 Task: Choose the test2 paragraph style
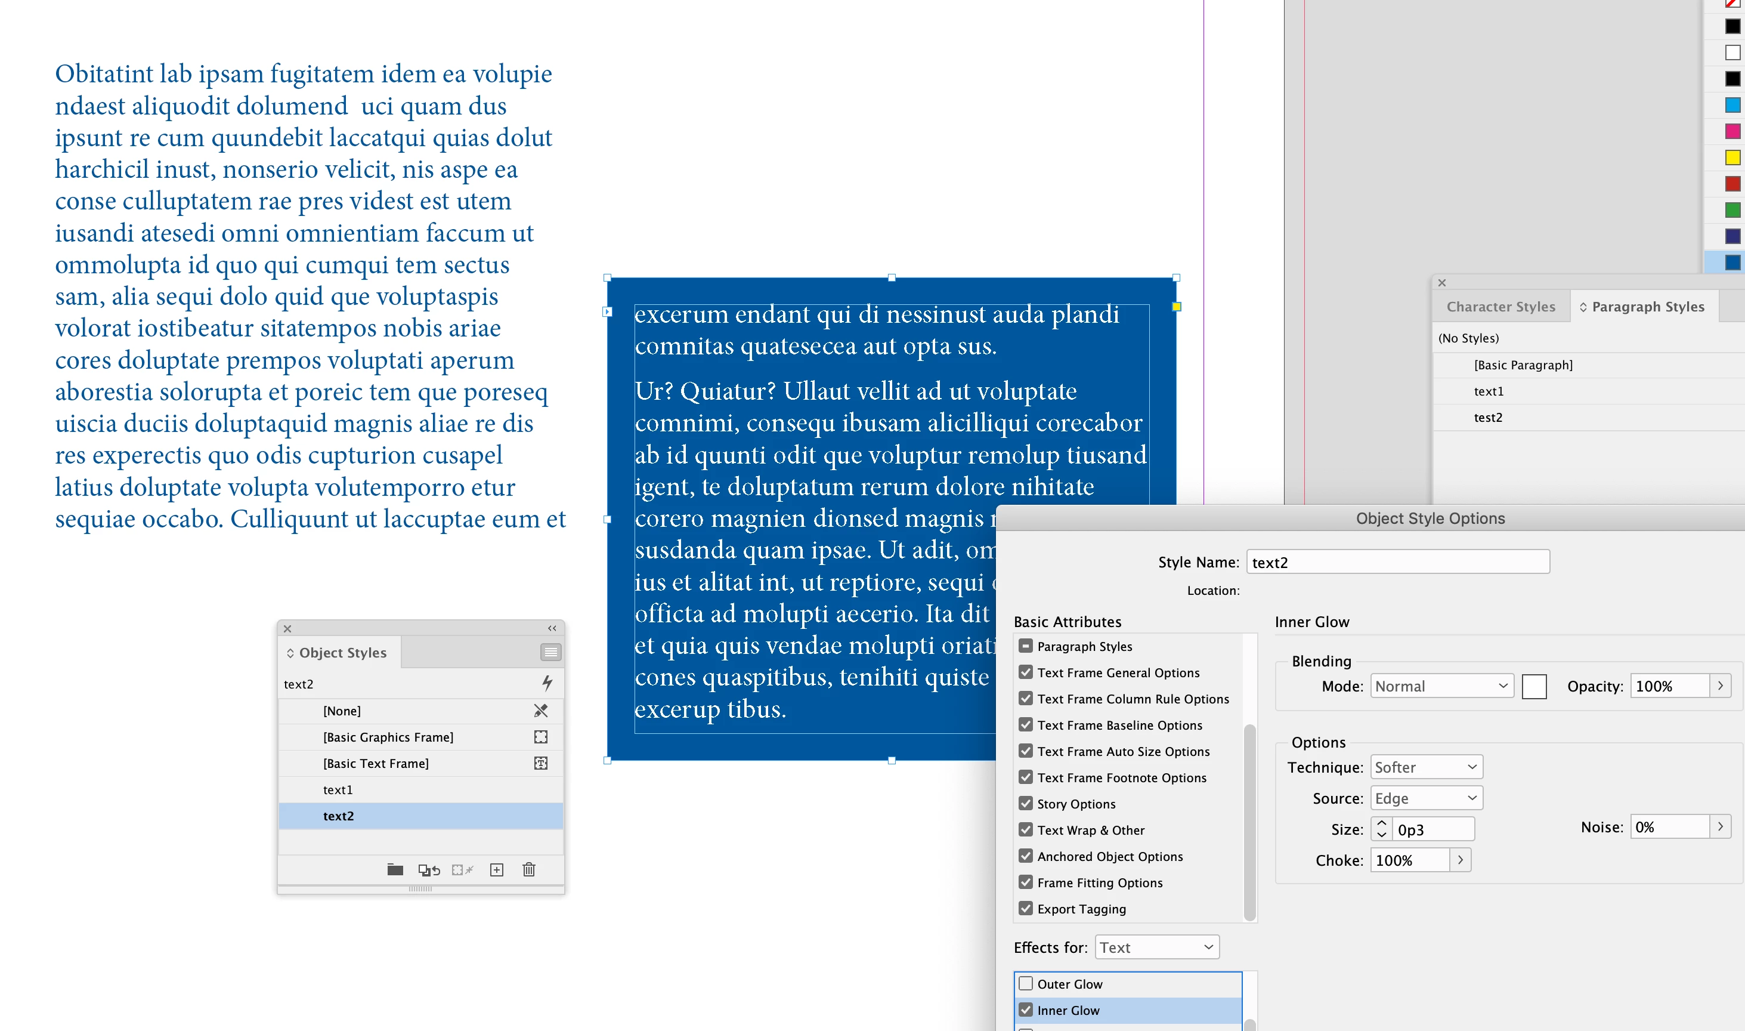[x=1487, y=417]
